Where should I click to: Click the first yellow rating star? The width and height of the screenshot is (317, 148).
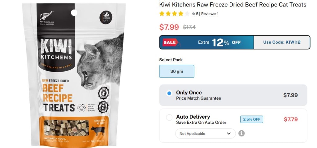(162, 14)
